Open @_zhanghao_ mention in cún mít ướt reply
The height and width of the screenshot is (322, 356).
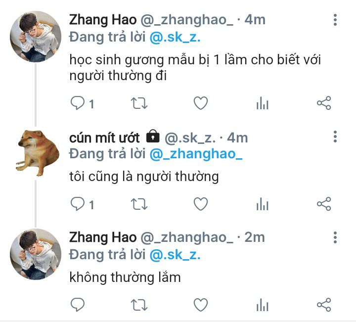[196, 154]
